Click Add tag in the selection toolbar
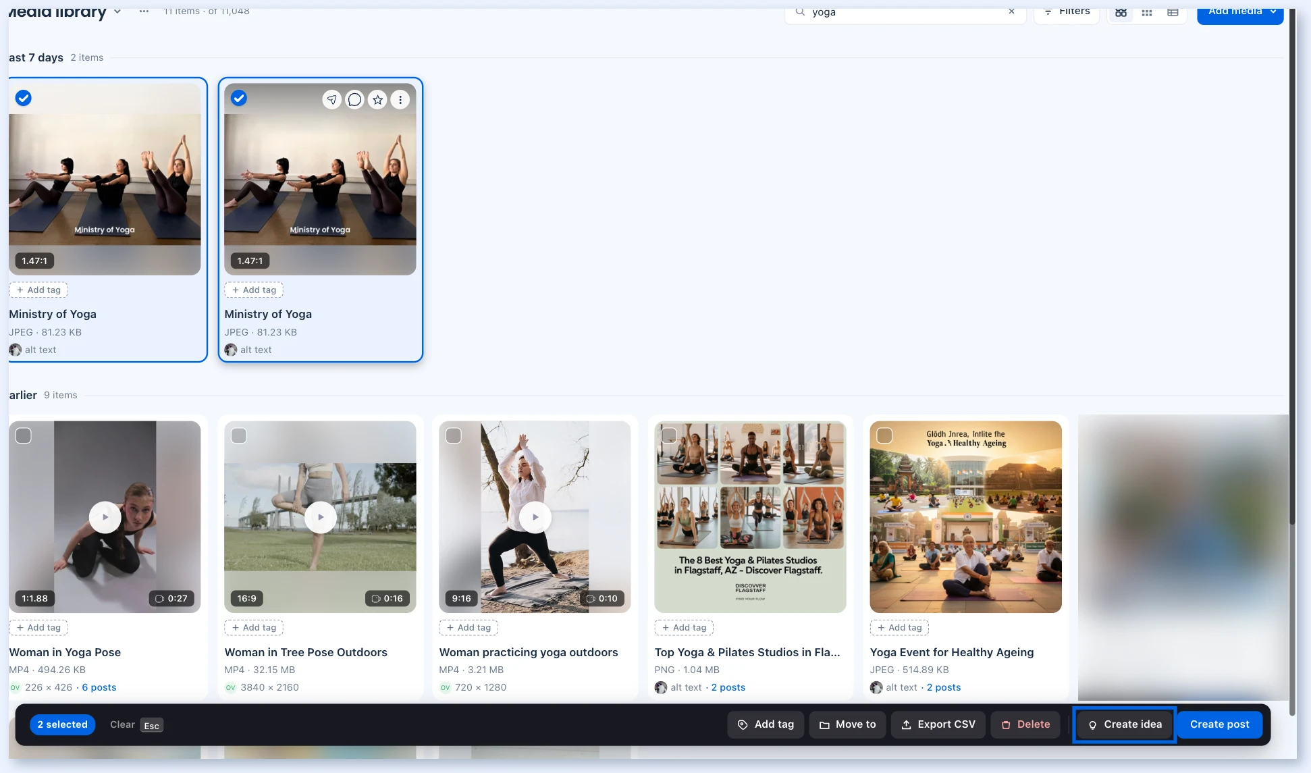 pyautogui.click(x=766, y=724)
